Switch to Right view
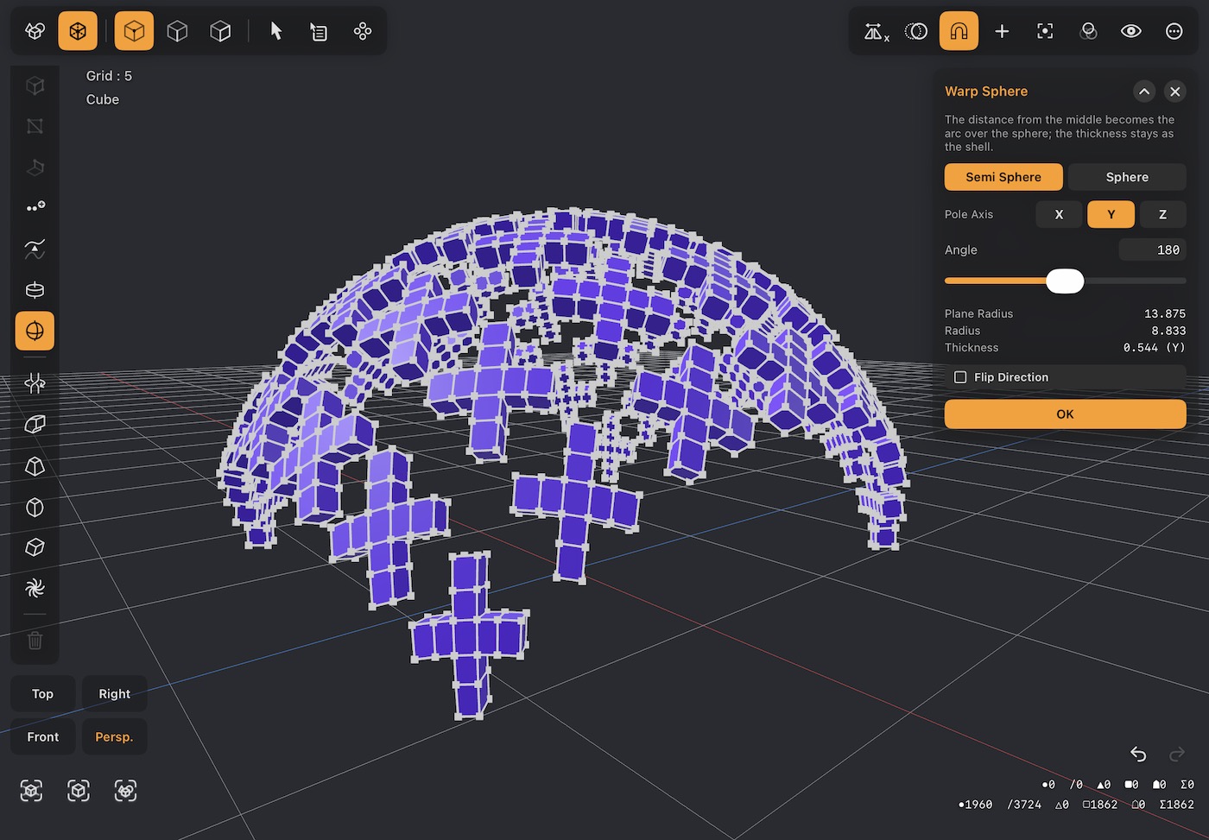The image size is (1209, 840). 114,694
